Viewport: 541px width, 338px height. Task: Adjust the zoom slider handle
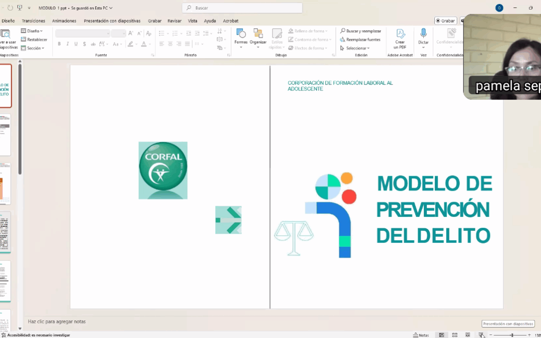[512, 335]
